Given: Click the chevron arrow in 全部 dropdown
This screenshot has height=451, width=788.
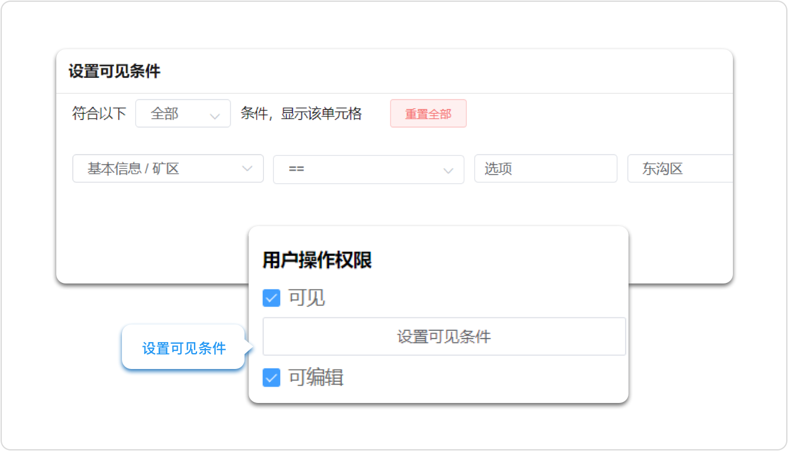Looking at the screenshot, I should coord(215,115).
